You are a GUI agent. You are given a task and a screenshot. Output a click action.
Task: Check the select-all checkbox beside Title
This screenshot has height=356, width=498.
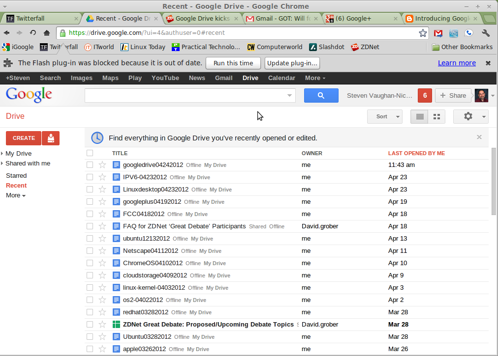point(90,153)
